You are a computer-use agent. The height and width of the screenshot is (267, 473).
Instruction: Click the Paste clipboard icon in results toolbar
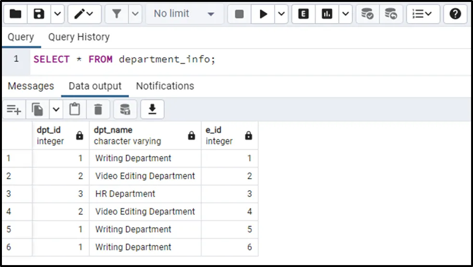coord(75,110)
